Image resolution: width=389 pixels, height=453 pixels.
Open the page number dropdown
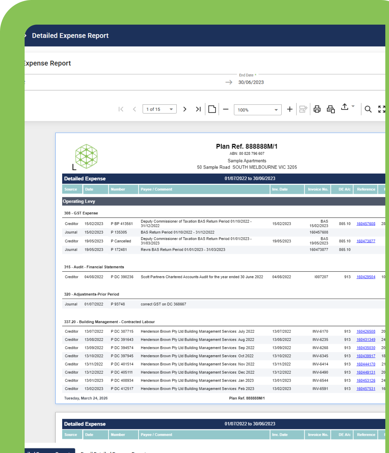pos(171,109)
